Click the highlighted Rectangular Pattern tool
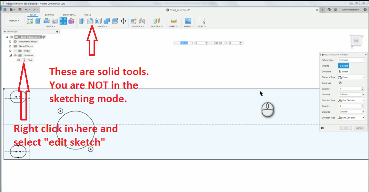 [63, 21]
